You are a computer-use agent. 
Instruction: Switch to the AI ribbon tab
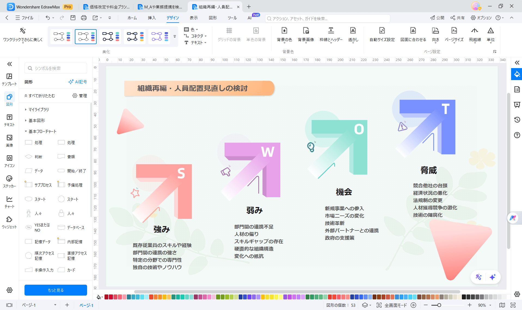249,18
